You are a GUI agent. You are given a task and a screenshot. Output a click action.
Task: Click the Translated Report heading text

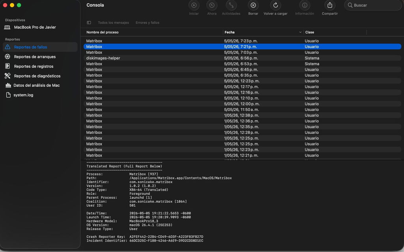click(124, 166)
